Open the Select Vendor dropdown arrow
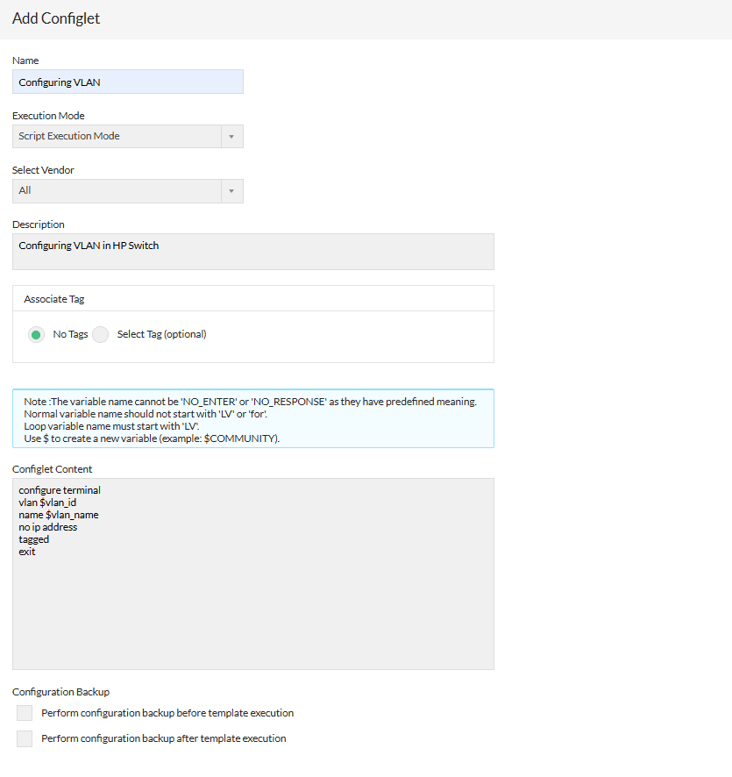Screen dimensions: 732x777 point(231,191)
